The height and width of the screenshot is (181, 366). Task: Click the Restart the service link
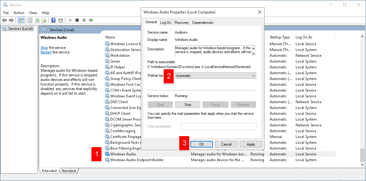tap(46, 52)
